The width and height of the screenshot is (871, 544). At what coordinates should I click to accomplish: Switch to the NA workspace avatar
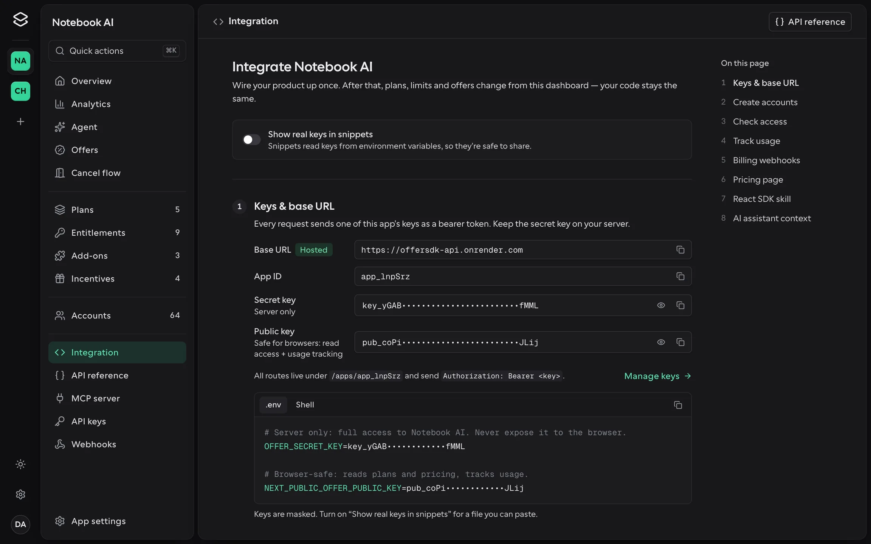click(20, 61)
